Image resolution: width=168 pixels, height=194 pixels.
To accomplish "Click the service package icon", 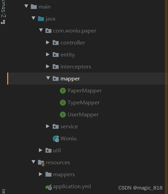I will (56, 127).
